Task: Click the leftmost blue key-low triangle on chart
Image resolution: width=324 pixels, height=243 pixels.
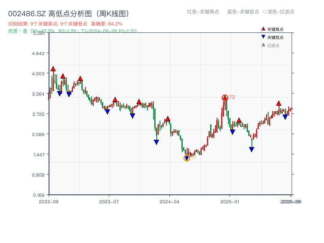Action: pyautogui.click(x=60, y=94)
